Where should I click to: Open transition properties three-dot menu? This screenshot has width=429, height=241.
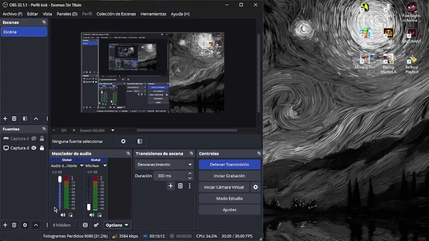click(190, 186)
